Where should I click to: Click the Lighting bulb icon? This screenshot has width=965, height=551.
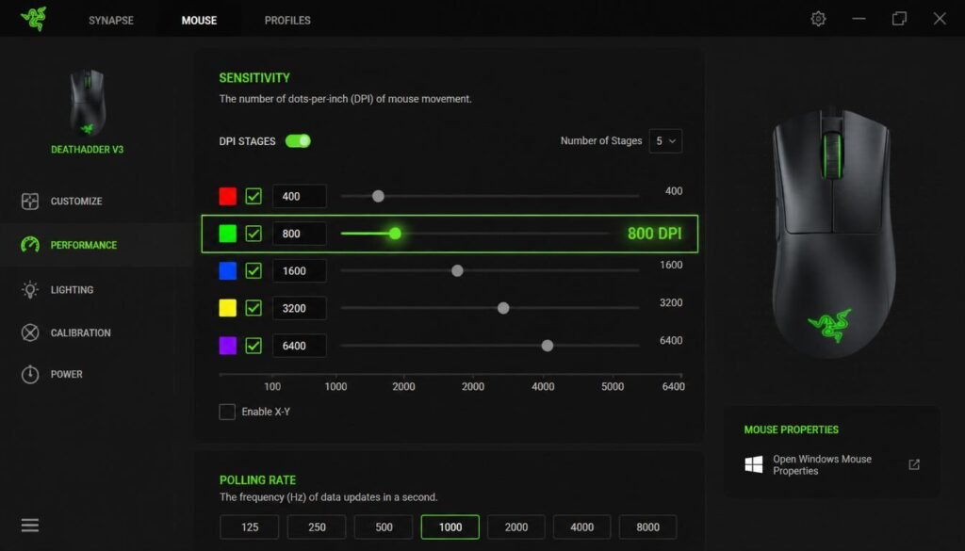pyautogui.click(x=29, y=290)
